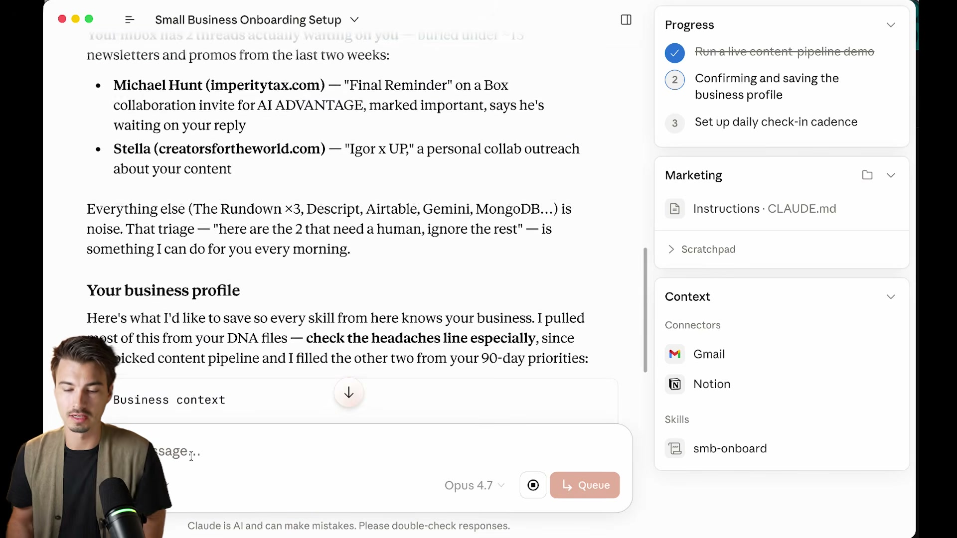Close the window with red button
The height and width of the screenshot is (538, 957).
point(62,19)
